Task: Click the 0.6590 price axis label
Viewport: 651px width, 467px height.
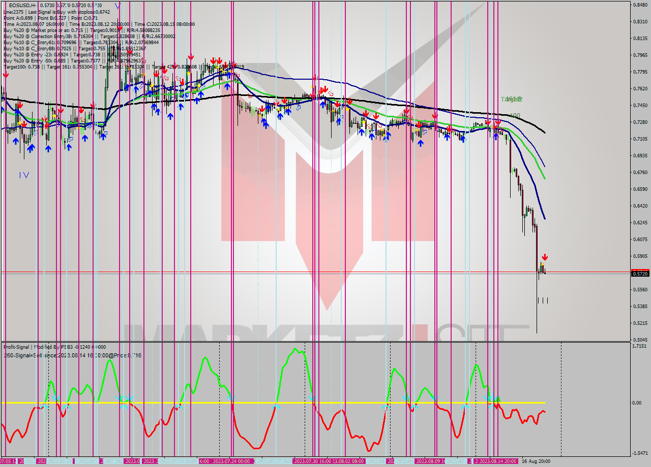Action: click(640, 189)
